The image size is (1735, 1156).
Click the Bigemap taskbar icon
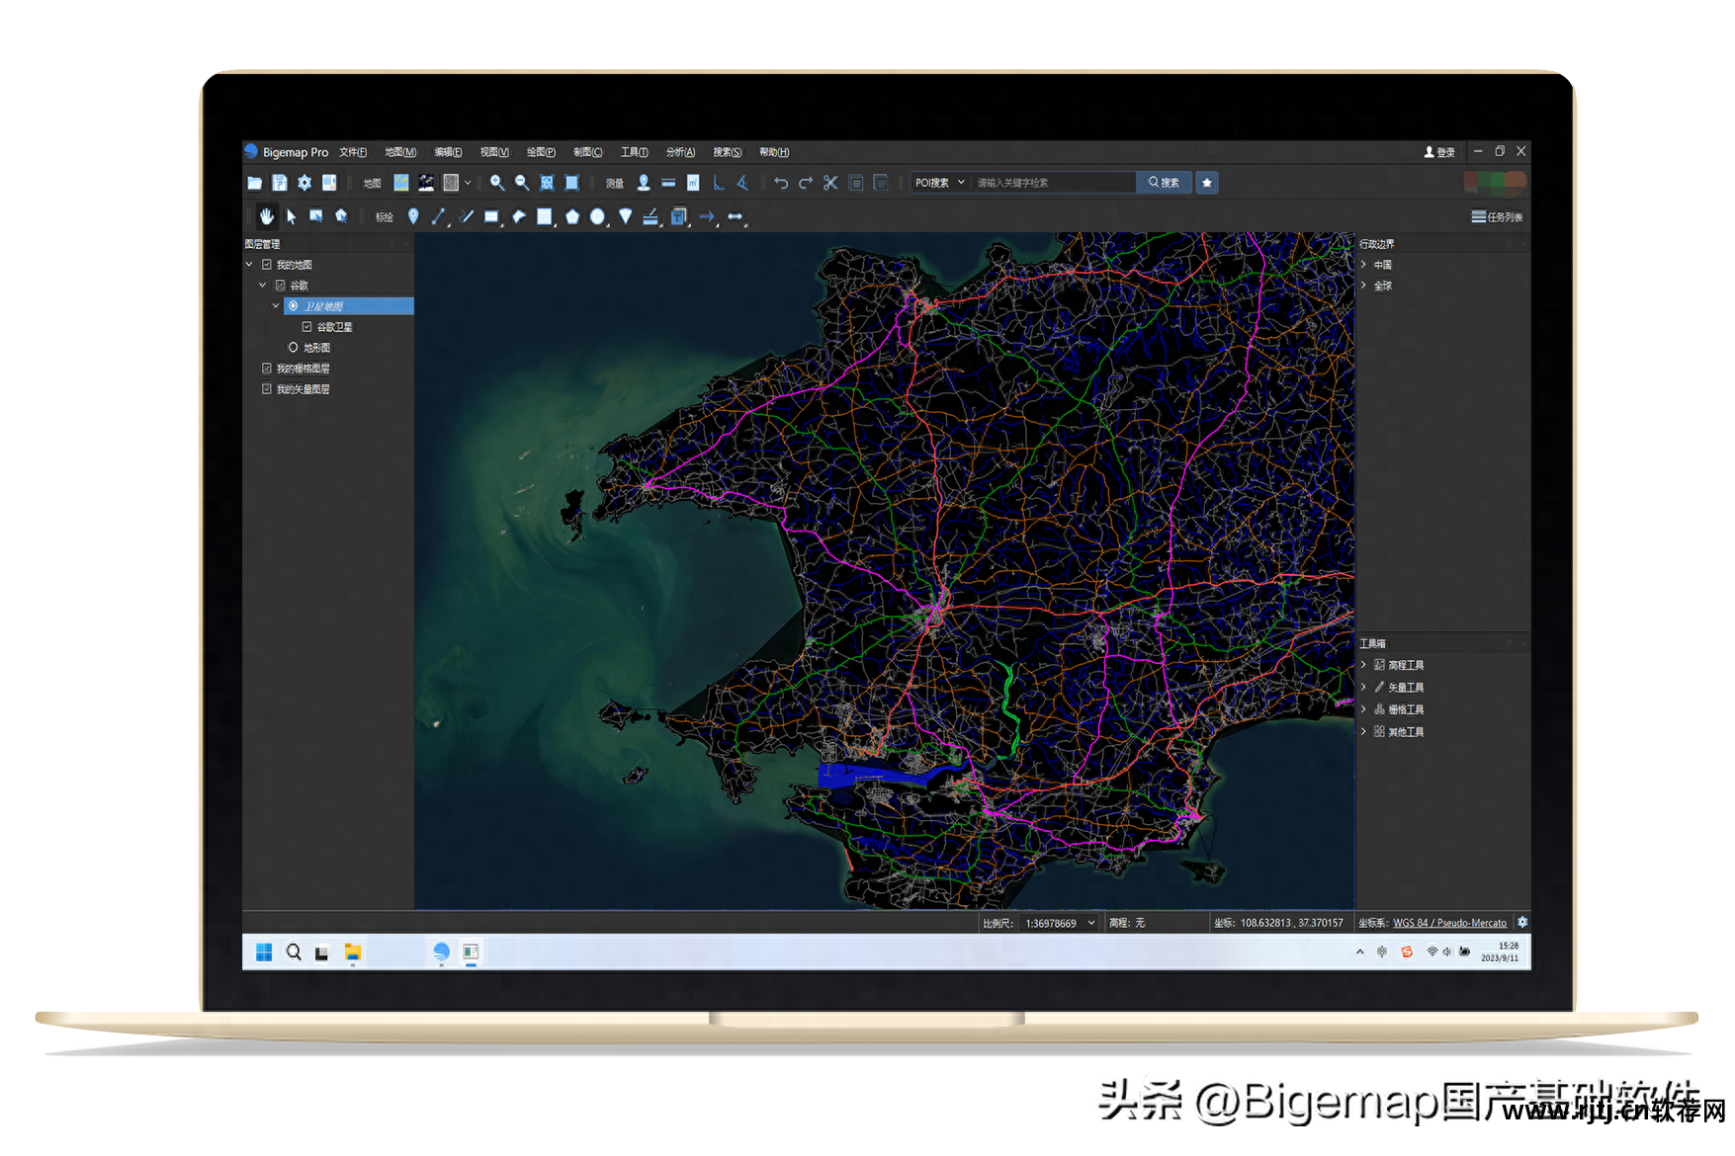pos(441,952)
